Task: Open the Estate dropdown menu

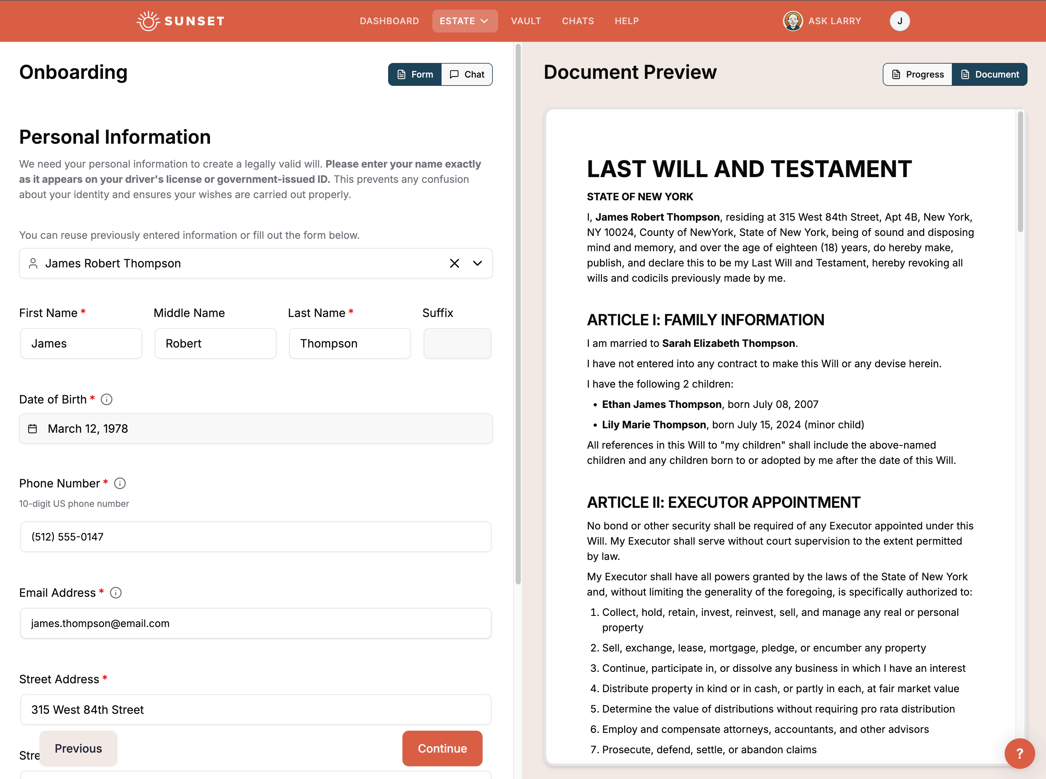Action: [x=464, y=21]
